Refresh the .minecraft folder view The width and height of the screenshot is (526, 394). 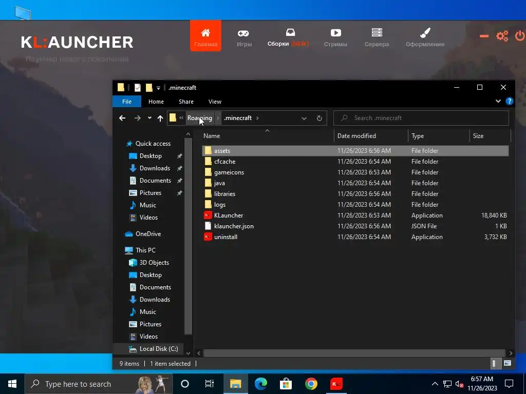pos(320,119)
